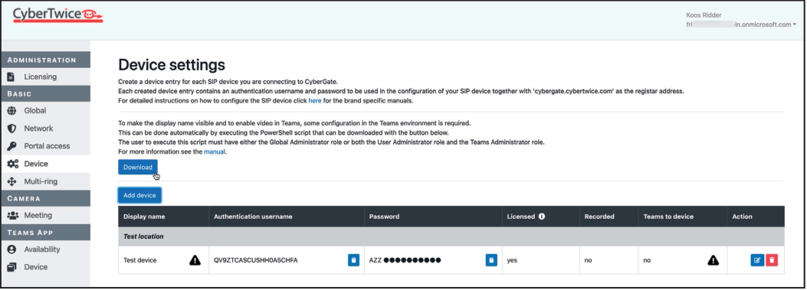Open Multi-ring settings
The width and height of the screenshot is (807, 290).
[x=41, y=181]
